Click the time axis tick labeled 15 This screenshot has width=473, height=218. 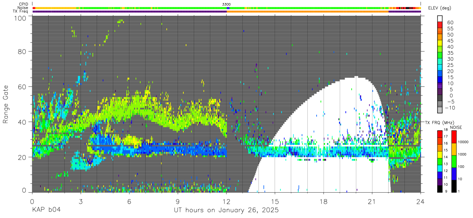275,201
